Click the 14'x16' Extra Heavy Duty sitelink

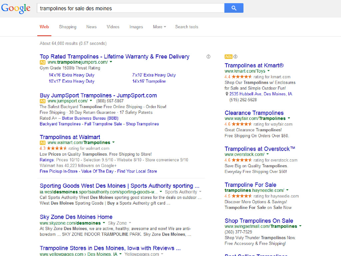pos(72,75)
